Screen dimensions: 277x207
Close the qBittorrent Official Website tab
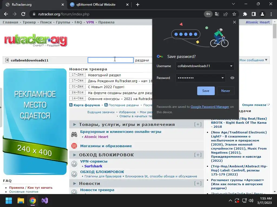click(127, 5)
